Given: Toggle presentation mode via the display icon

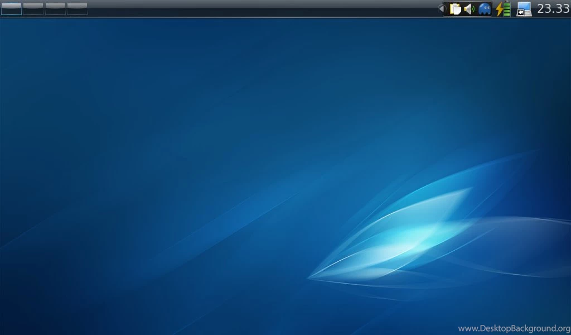Looking at the screenshot, I should pos(525,8).
